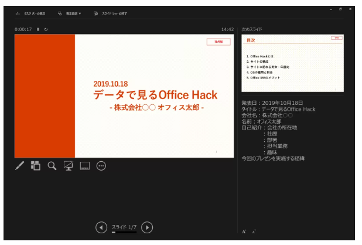Advance to the next slide arrow
The width and height of the screenshot is (362, 245).
coord(148,227)
